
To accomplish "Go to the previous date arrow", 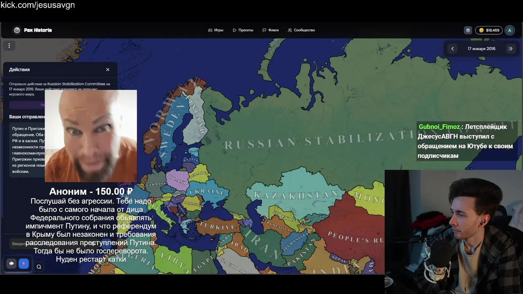I will [x=452, y=49].
